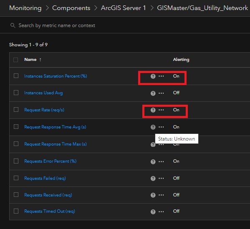This screenshot has height=229, width=250.
Task: Click the Request Rate status question-mark icon
Action: pos(153,110)
